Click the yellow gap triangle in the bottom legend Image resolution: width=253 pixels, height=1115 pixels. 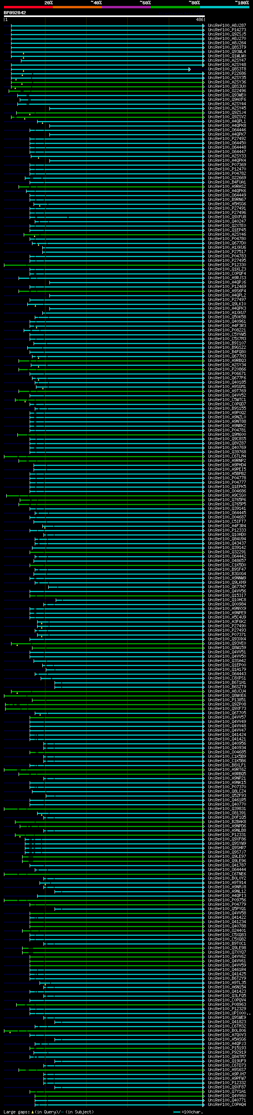click(x=32, y=1111)
